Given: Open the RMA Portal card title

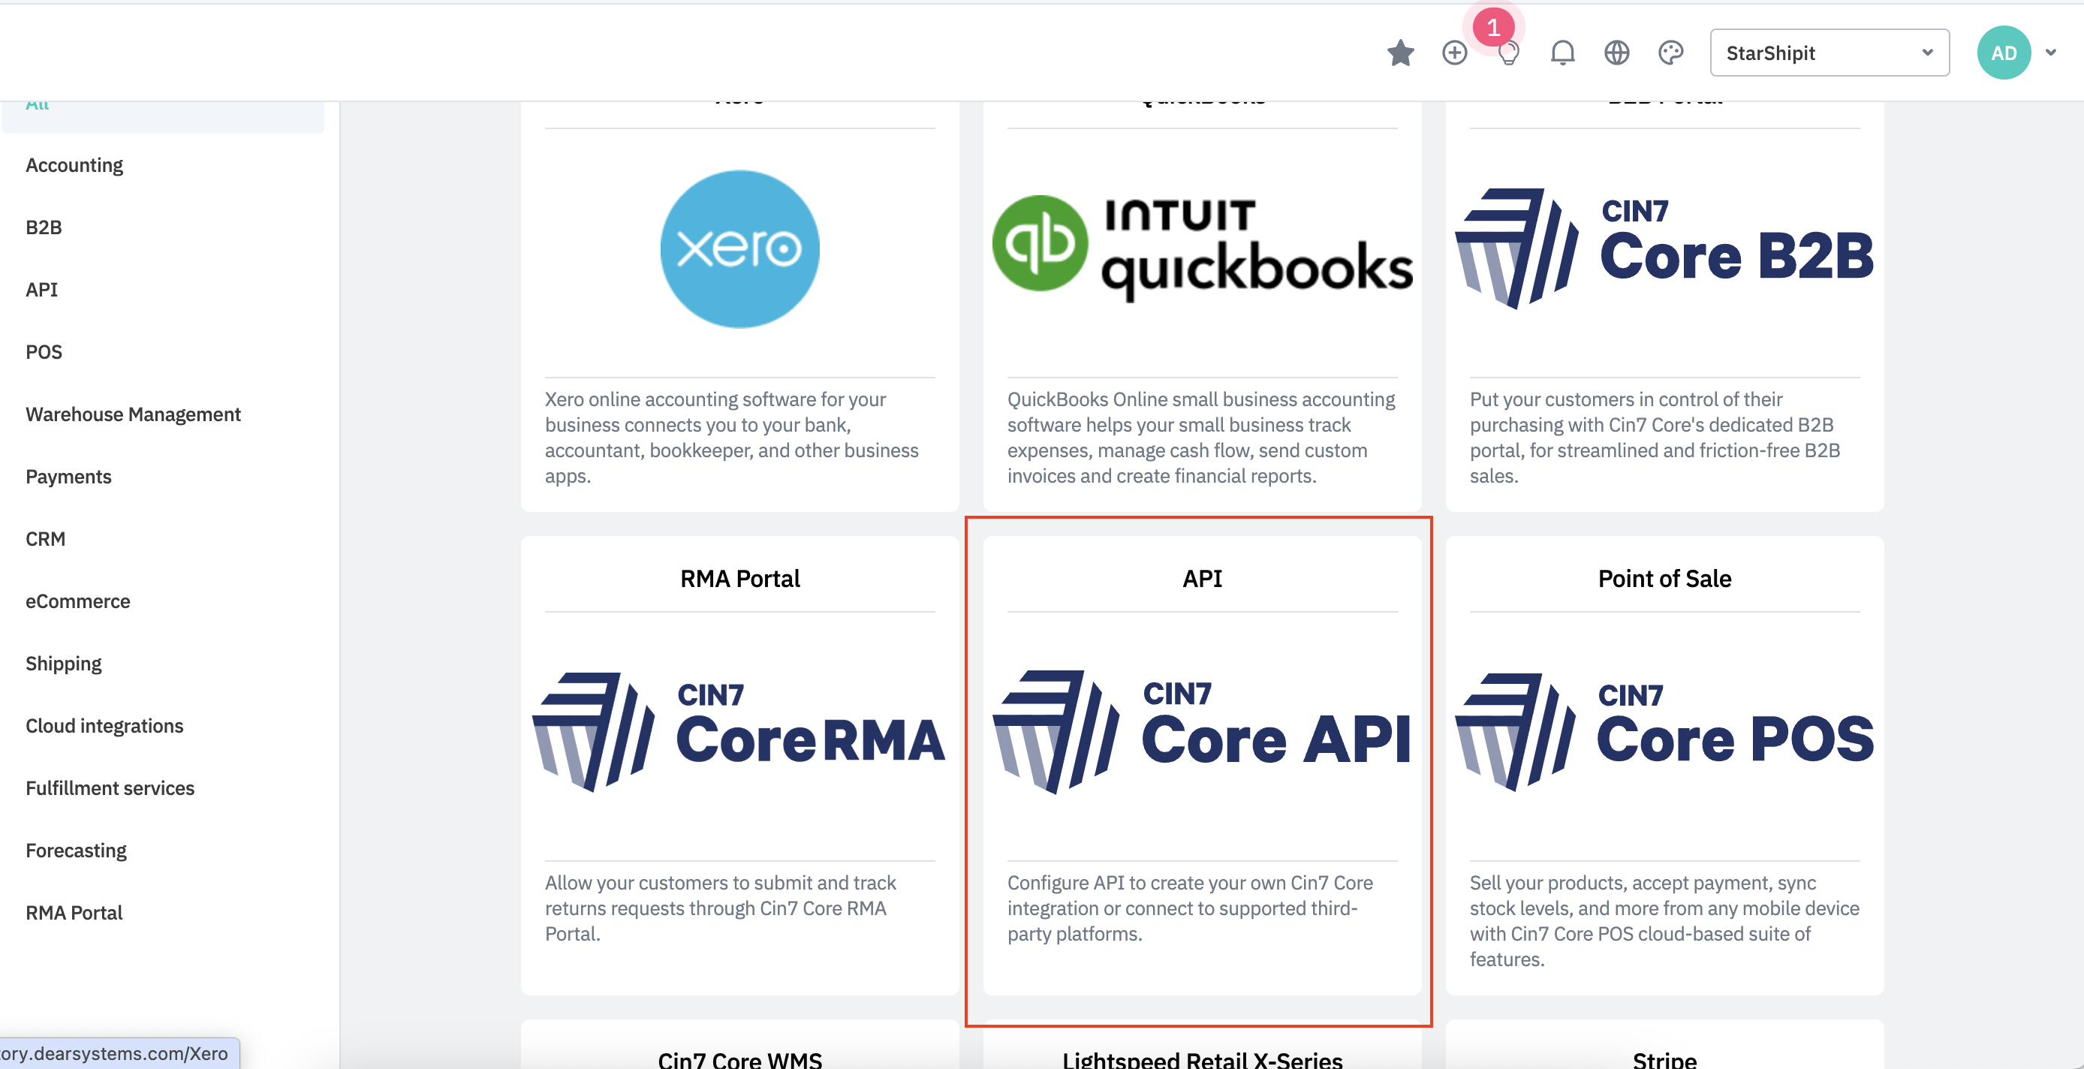Looking at the screenshot, I should pos(739,579).
